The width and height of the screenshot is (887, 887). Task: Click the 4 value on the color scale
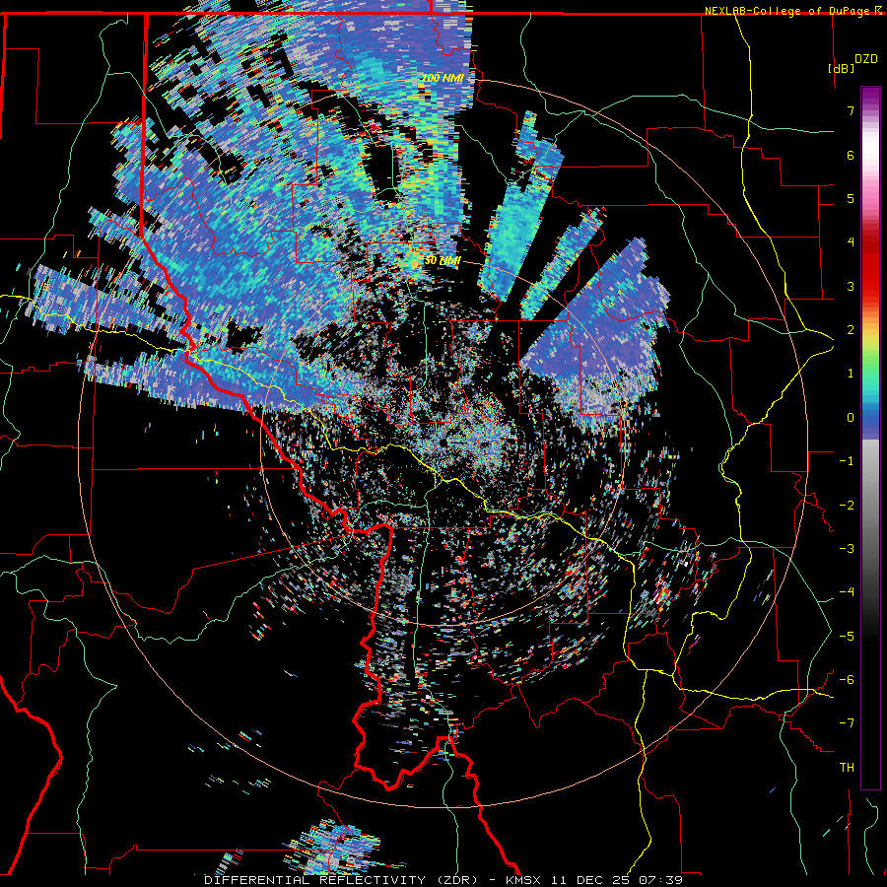[851, 242]
